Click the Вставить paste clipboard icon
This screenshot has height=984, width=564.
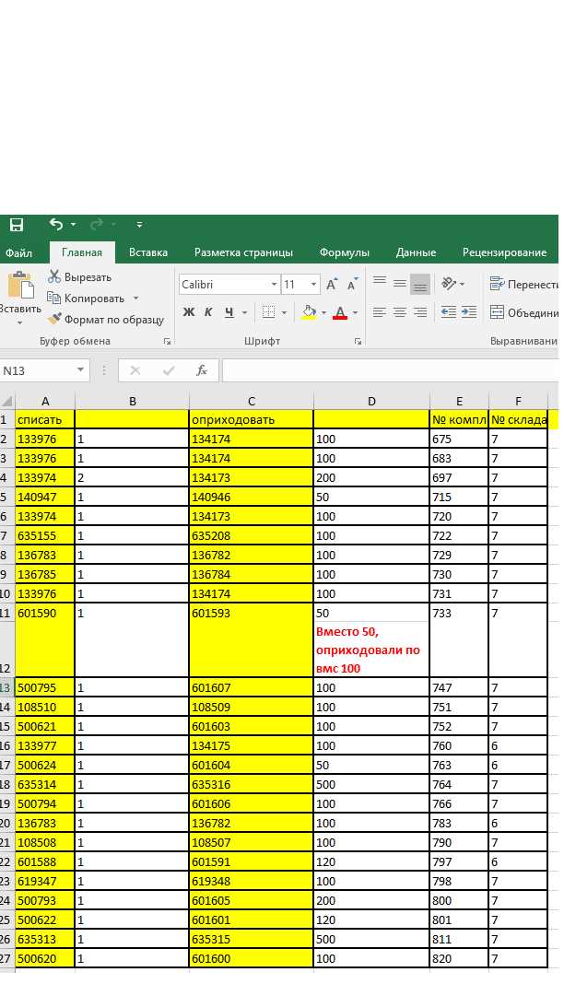pos(20,286)
